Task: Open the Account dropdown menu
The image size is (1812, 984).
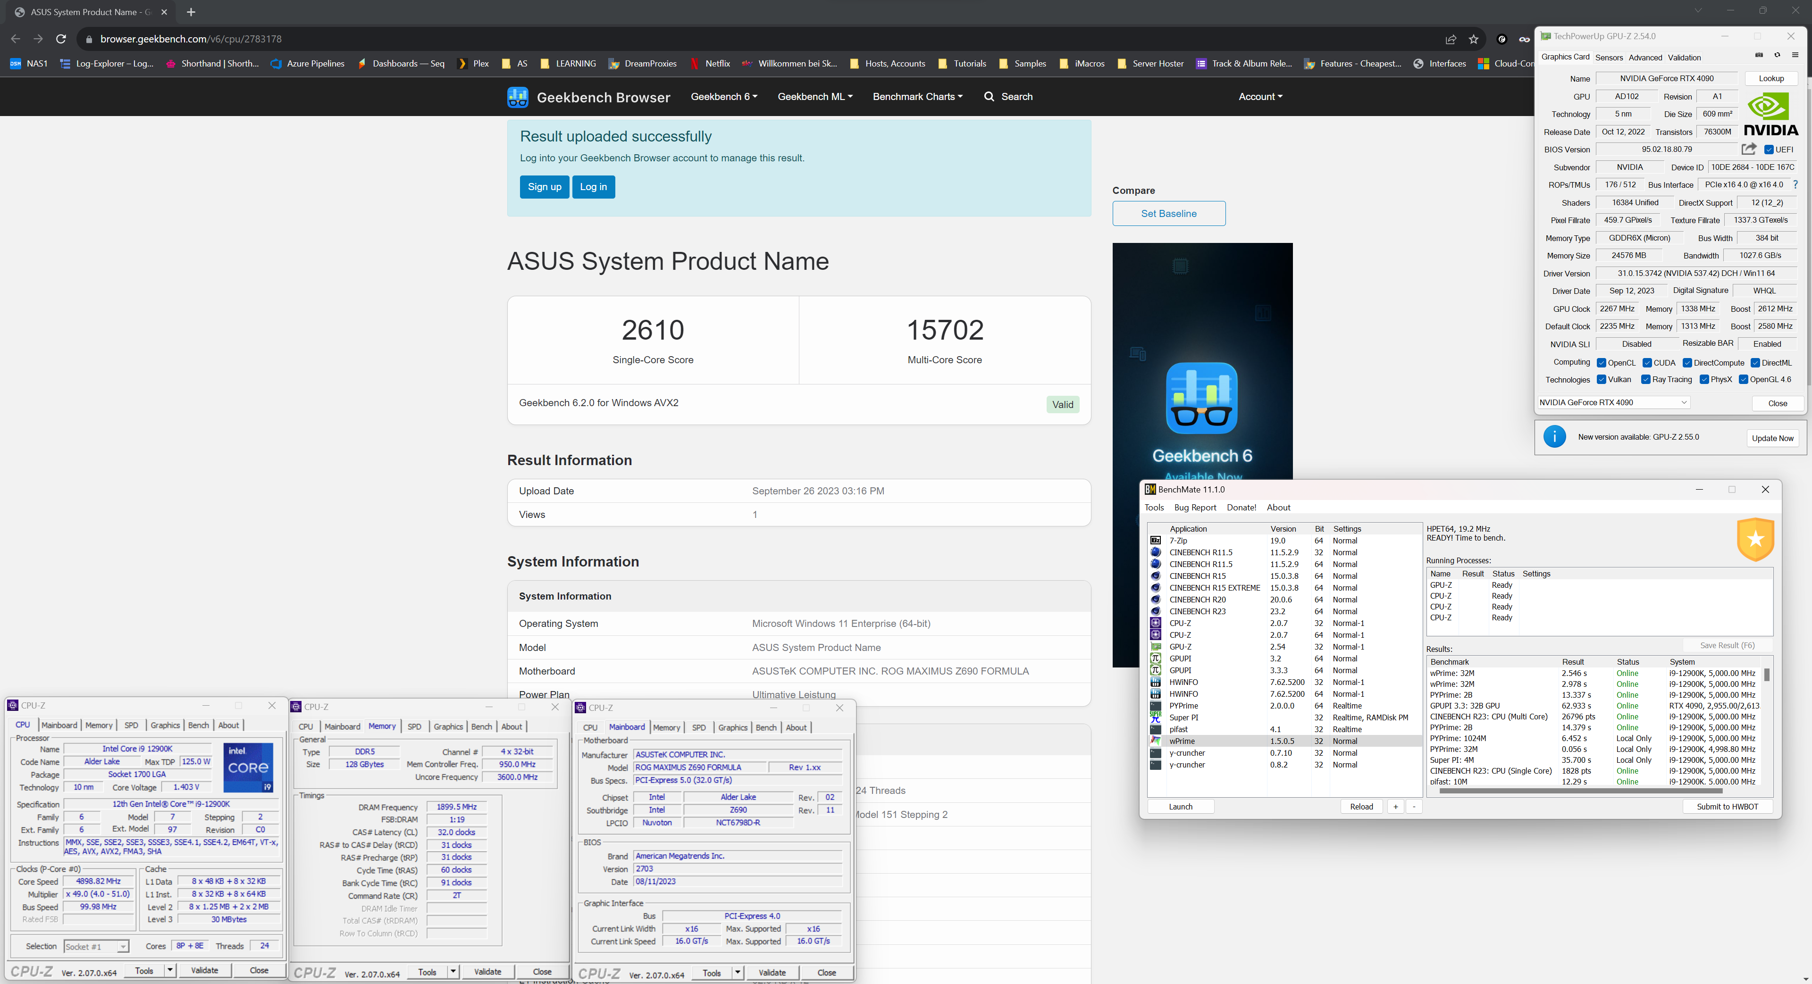Action: 1260,97
